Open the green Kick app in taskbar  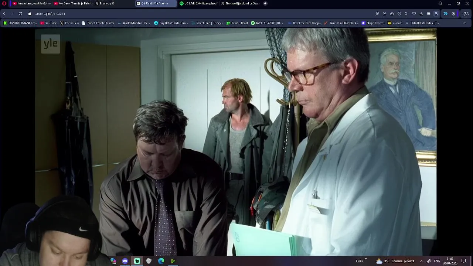pyautogui.click(x=137, y=261)
